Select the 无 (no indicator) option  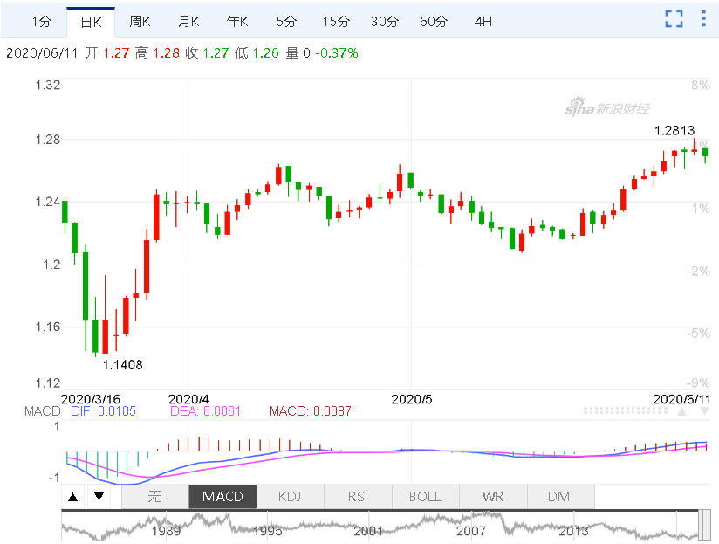(155, 497)
